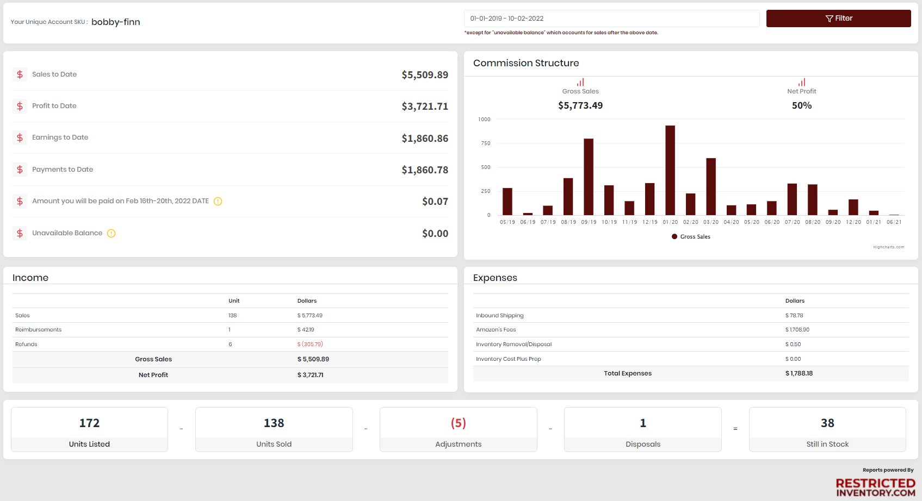Open Restricted Inventory.com logo link

(876, 487)
